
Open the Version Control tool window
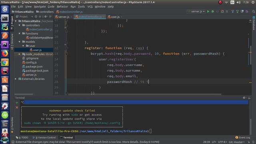point(44,138)
